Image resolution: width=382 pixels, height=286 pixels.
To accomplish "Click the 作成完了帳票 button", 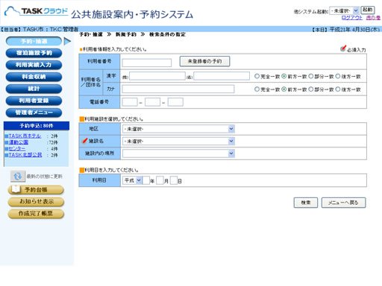I will (x=36, y=214).
